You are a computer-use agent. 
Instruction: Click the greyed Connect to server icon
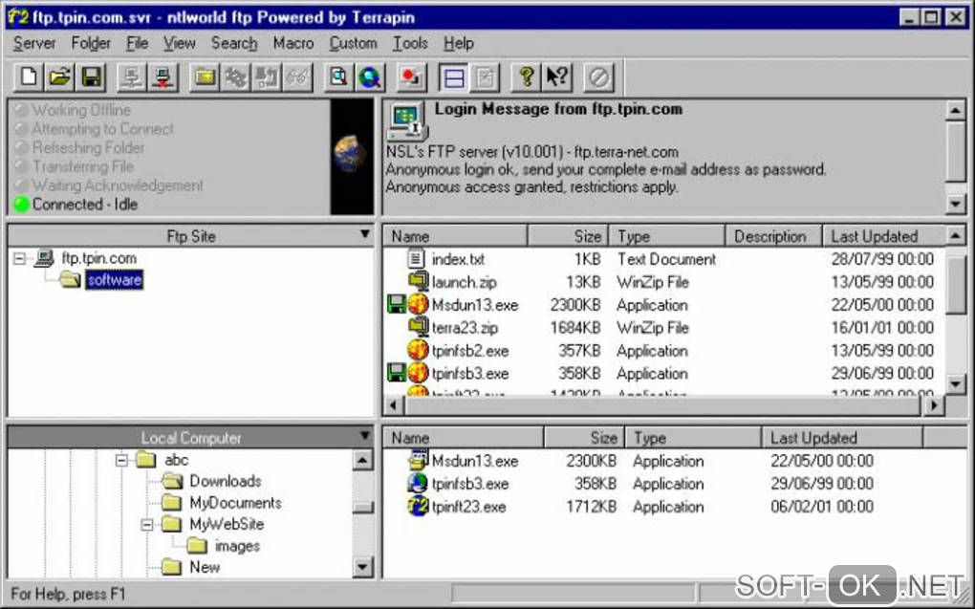pyautogui.click(x=132, y=77)
